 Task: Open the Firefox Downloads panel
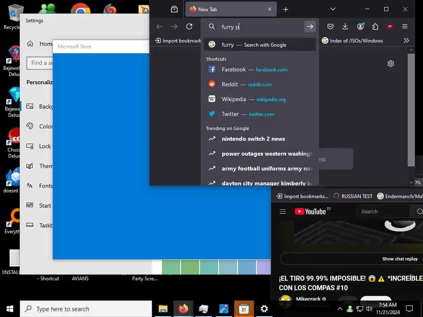pyautogui.click(x=345, y=26)
